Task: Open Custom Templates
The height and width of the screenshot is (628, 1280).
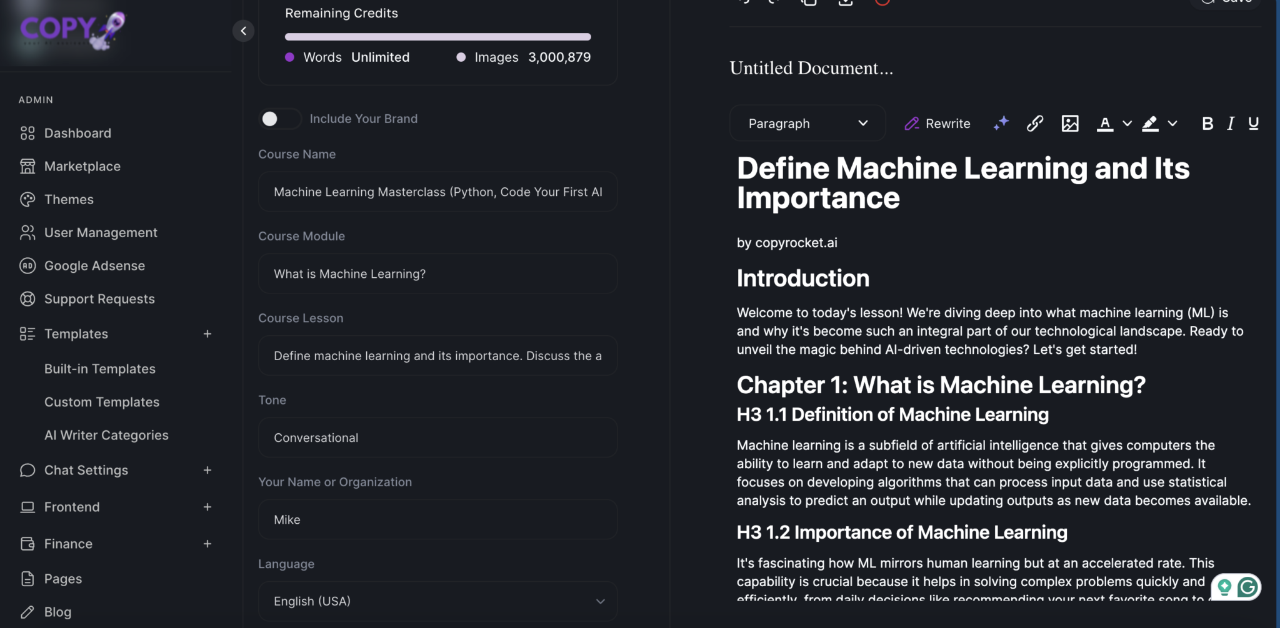Action: [102, 402]
